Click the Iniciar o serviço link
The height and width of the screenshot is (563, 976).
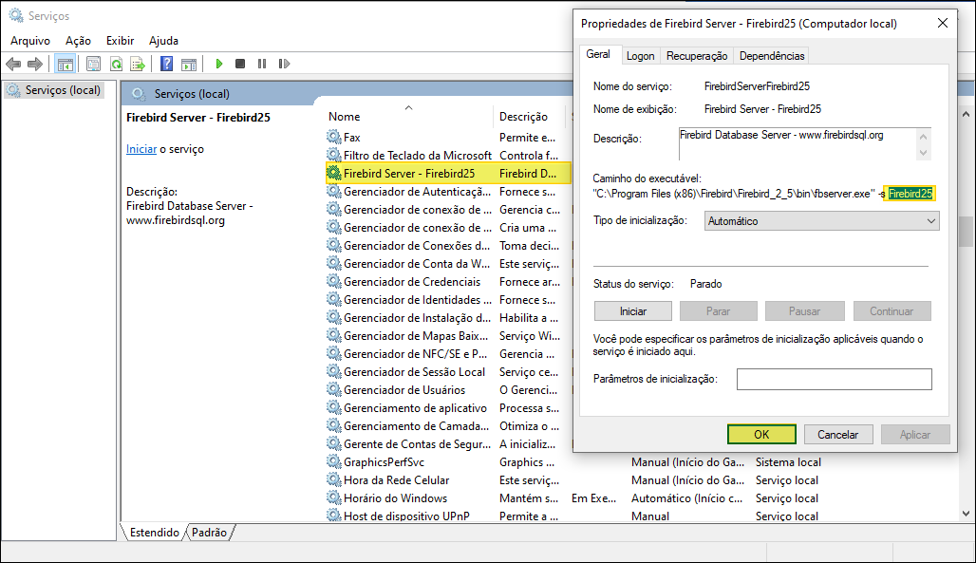pos(141,149)
